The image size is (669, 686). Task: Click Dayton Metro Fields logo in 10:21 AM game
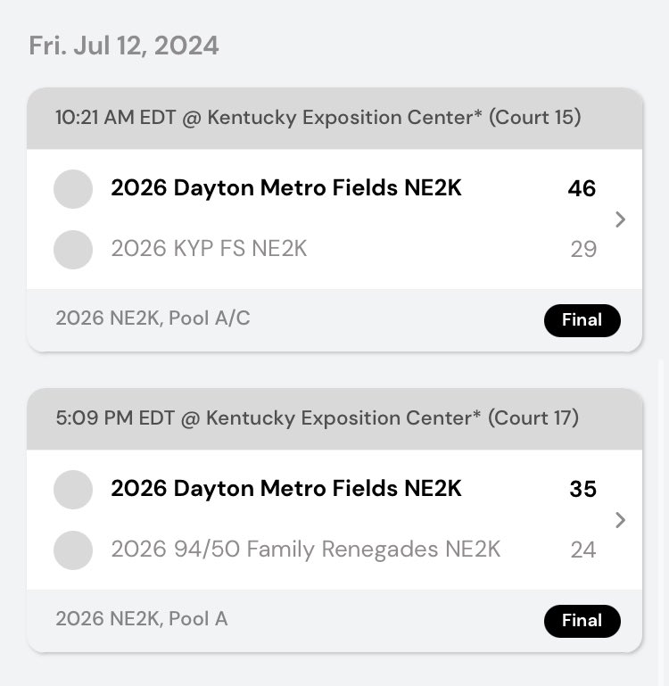[73, 189]
